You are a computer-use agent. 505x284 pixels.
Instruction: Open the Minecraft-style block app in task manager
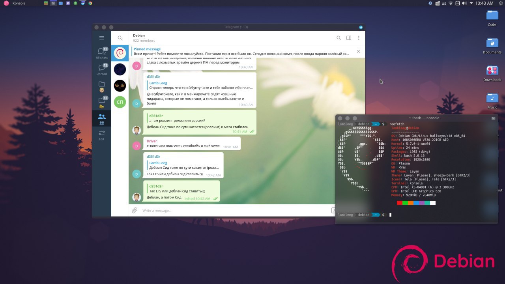click(46, 3)
